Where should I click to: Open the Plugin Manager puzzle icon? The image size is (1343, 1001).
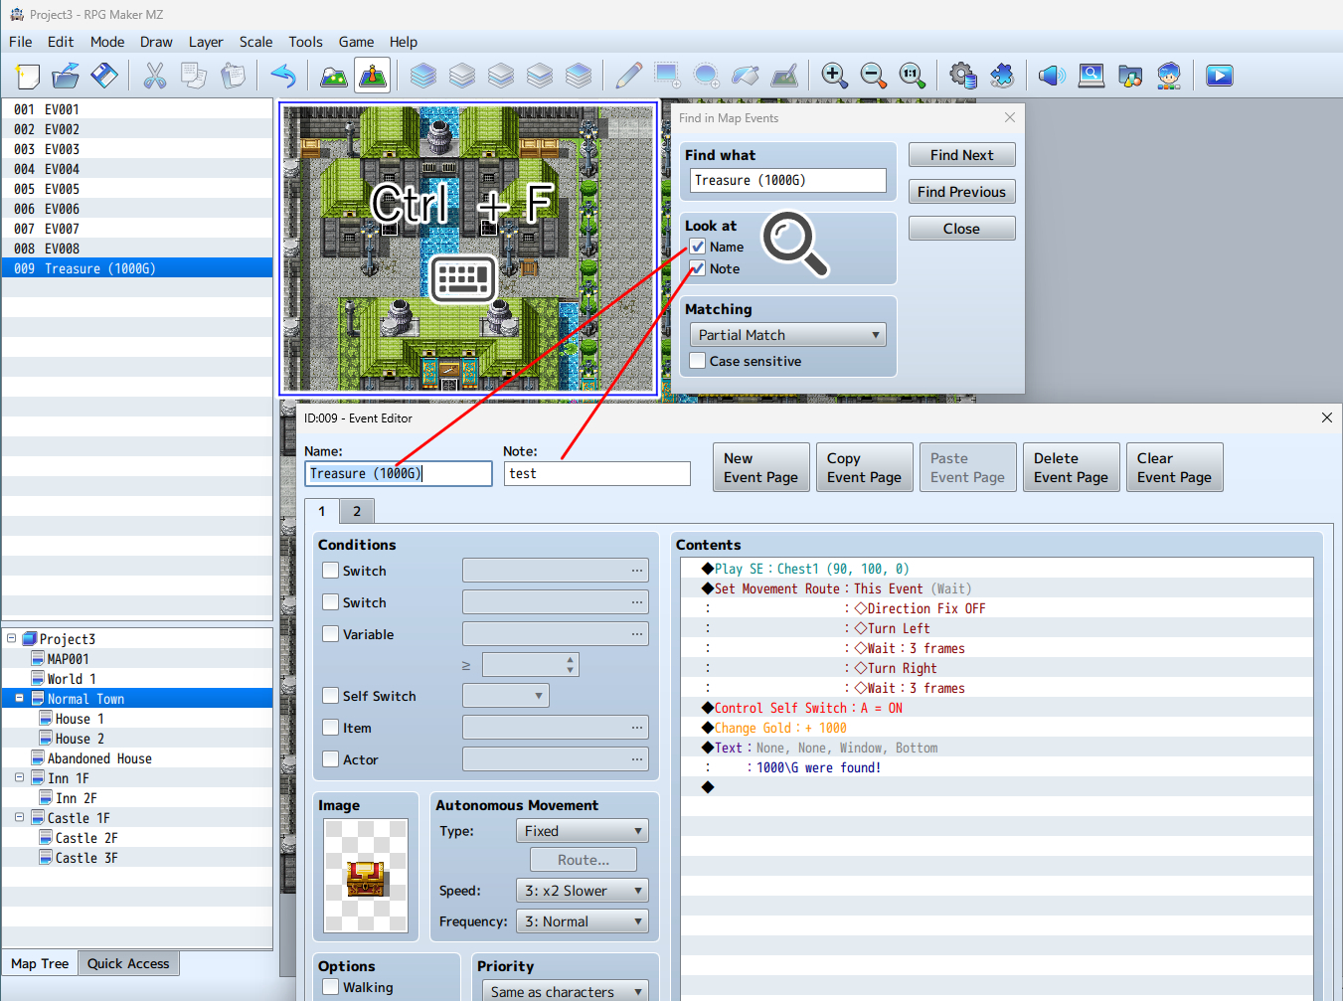pos(1002,76)
